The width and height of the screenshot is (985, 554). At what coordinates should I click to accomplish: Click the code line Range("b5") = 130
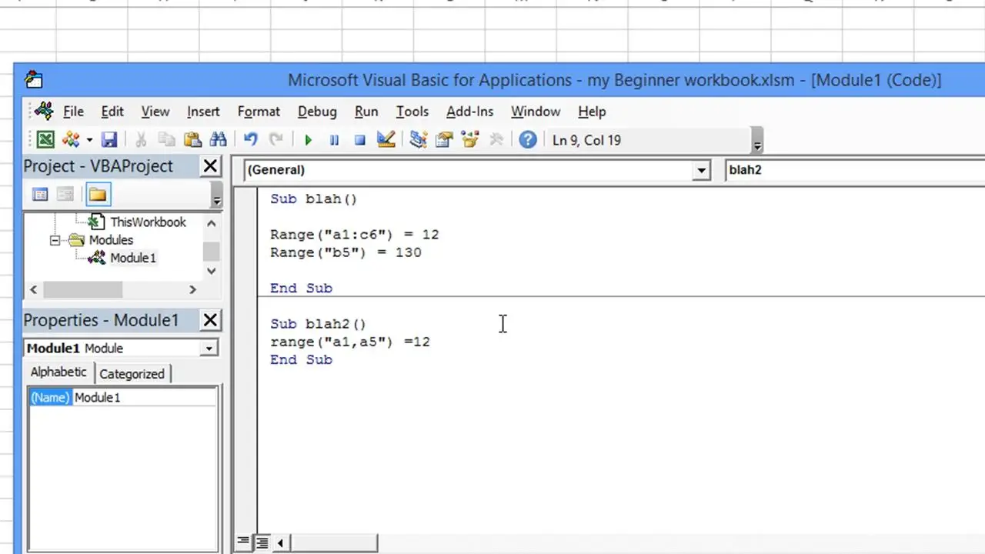coord(346,252)
